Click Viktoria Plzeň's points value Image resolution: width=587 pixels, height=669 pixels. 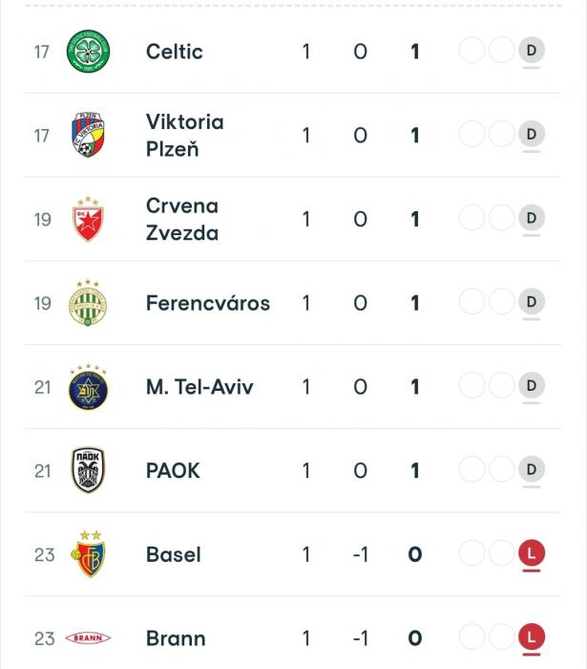[x=415, y=136]
